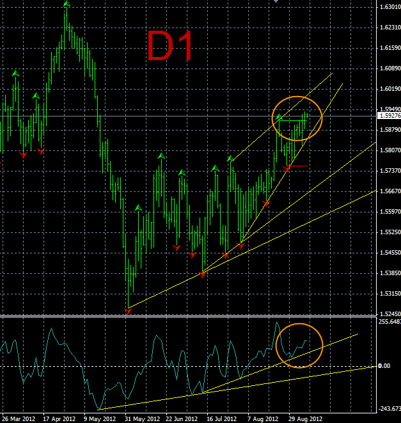Click the 7 Aug 2012 date label
This screenshot has width=401, height=423.
263,419
